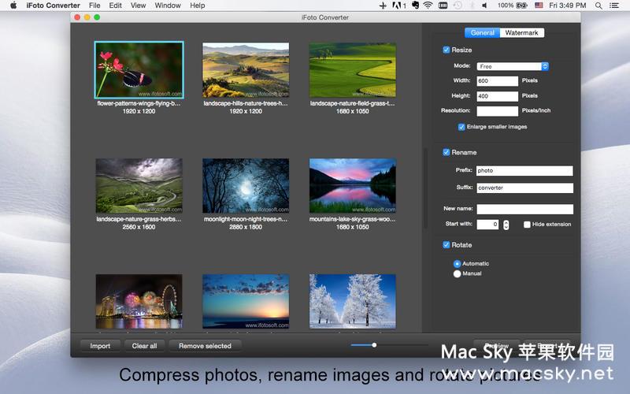Click the Start with number field
The height and width of the screenshot is (394, 630).
(x=487, y=225)
